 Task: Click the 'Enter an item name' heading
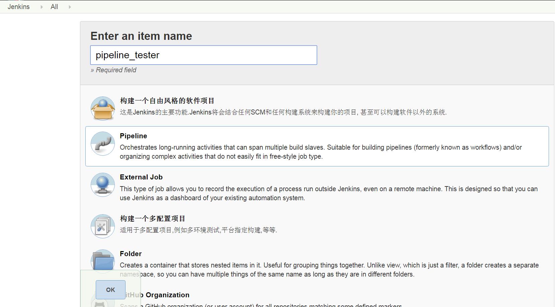[141, 36]
